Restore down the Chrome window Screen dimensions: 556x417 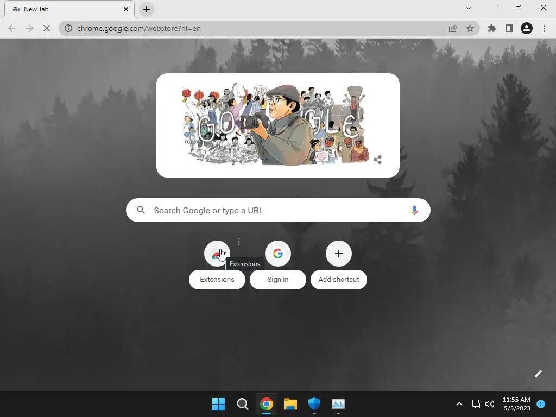[x=519, y=8]
